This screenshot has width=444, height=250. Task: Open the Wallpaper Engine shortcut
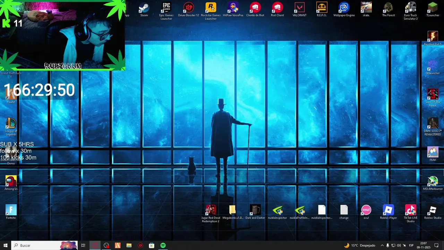point(344,10)
